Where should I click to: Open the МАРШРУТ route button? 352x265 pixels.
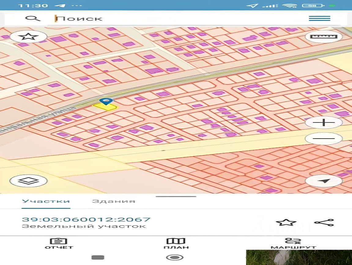tap(293, 244)
